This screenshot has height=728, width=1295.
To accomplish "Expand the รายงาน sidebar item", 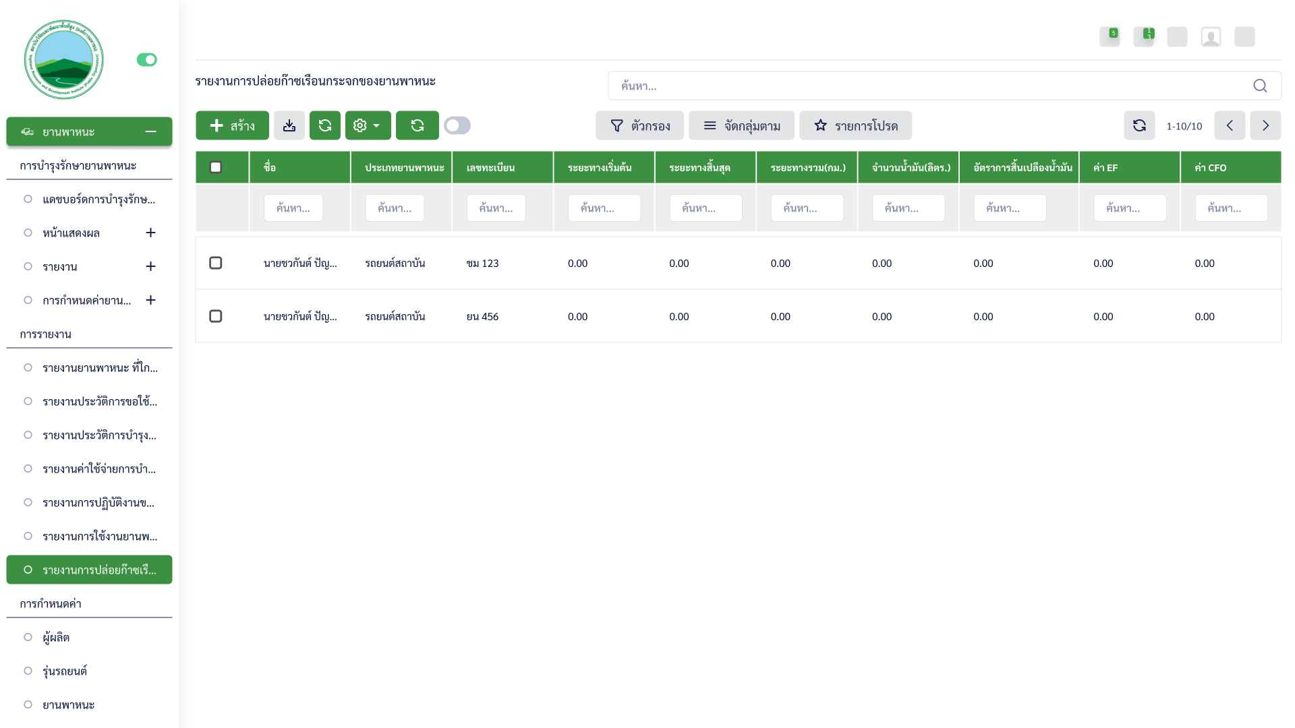I will tap(150, 266).
